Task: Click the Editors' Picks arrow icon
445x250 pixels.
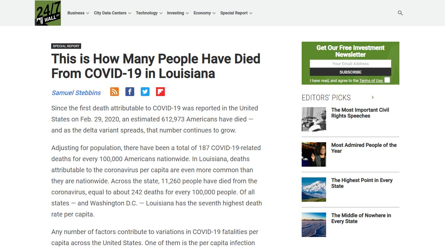Action: pos(373,97)
